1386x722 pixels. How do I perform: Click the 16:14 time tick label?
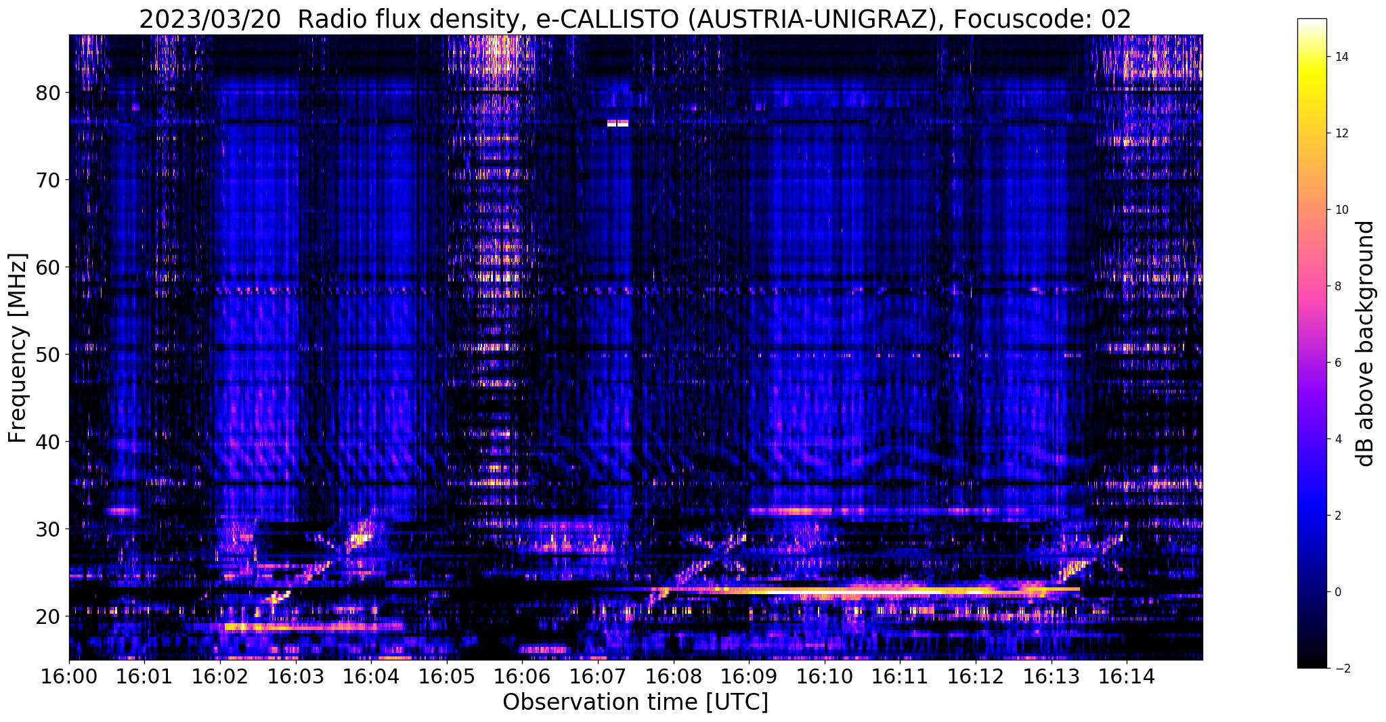tap(1127, 677)
